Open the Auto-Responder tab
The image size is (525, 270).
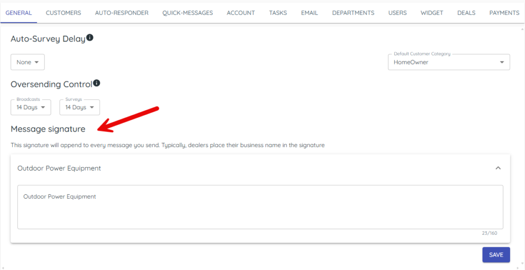pos(122,13)
